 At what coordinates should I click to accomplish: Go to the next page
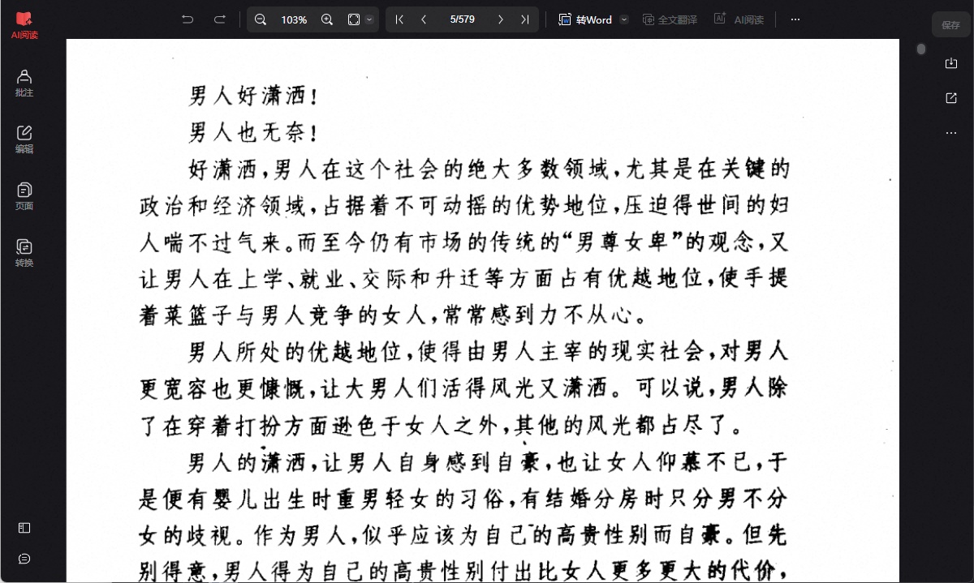(500, 19)
